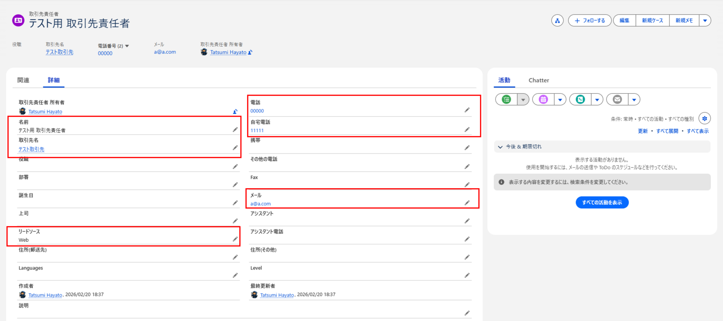
Task: Click the すべて展開 link
Action: tap(667, 131)
